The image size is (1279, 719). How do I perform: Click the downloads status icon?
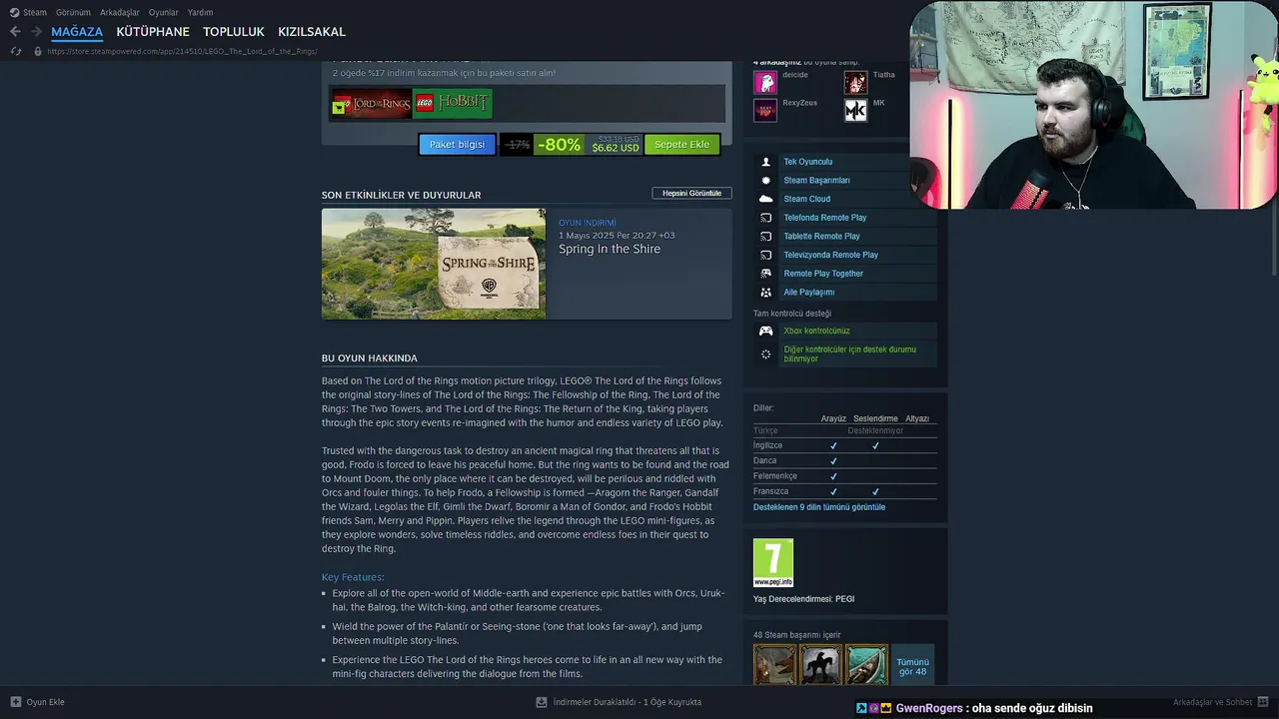(542, 702)
